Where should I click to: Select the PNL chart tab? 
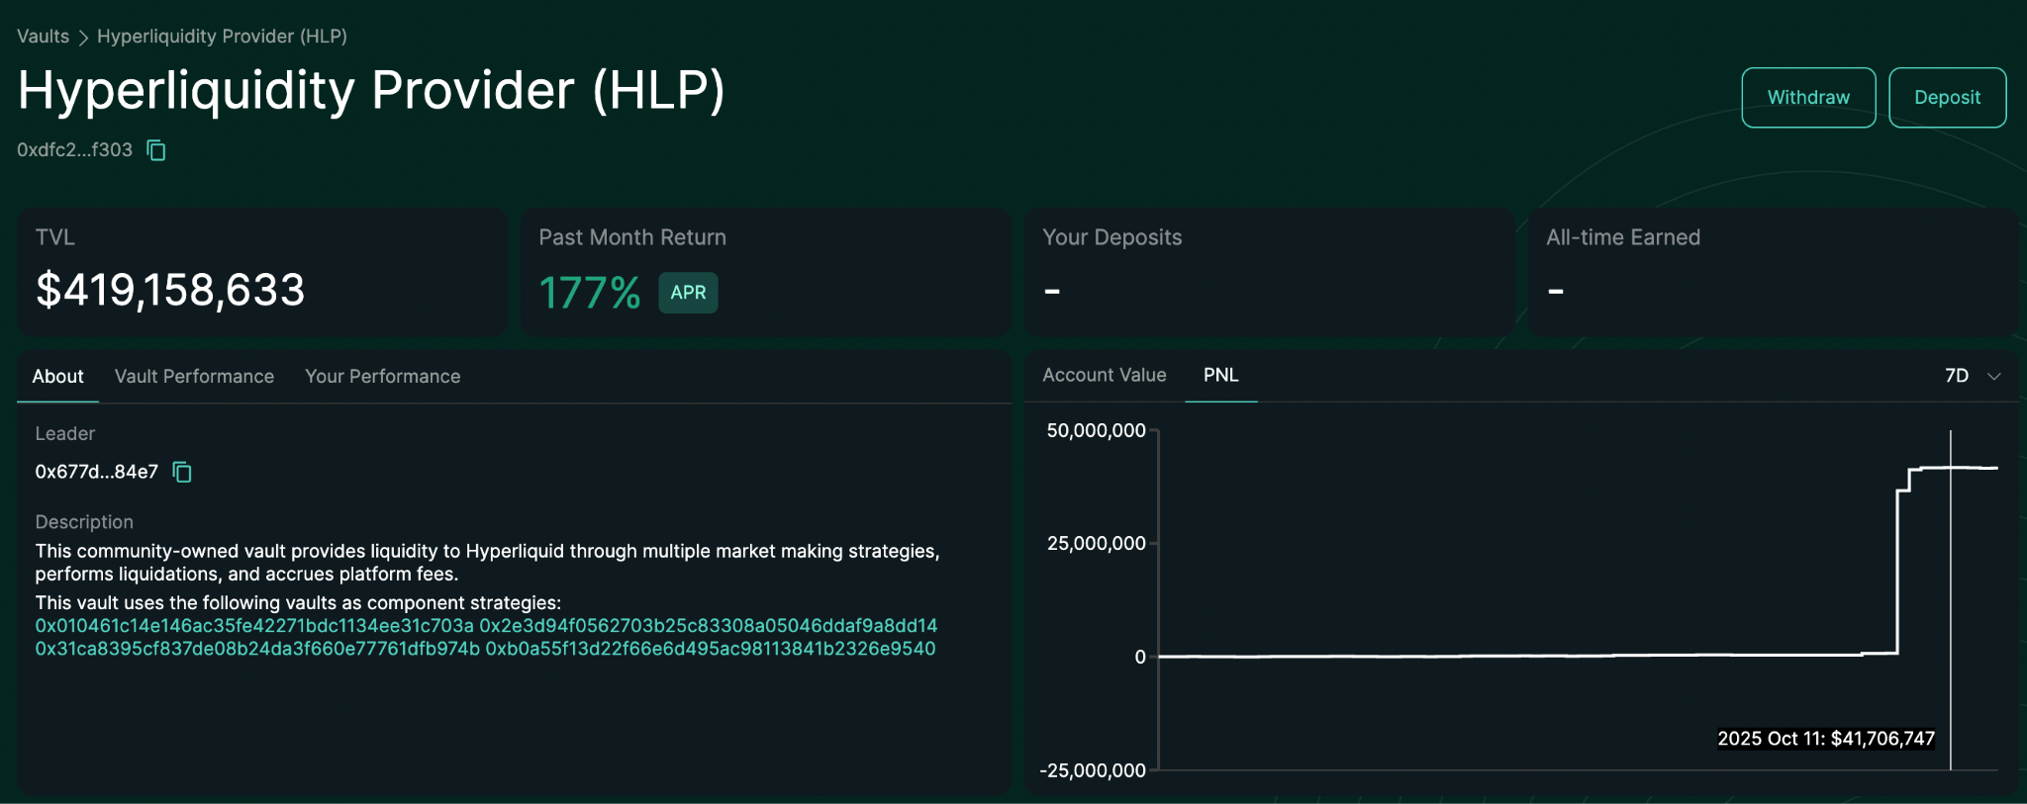tap(1221, 375)
